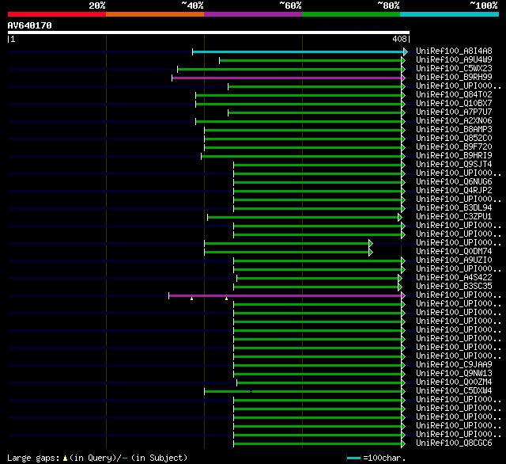This screenshot has height=464, width=506.
Task: Select hit label UniRef100_C3ZPU1
Action: coord(454,217)
